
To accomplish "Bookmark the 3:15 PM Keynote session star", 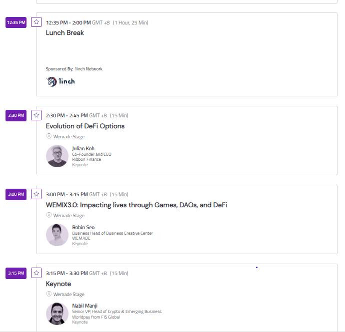I will coord(36,273).
